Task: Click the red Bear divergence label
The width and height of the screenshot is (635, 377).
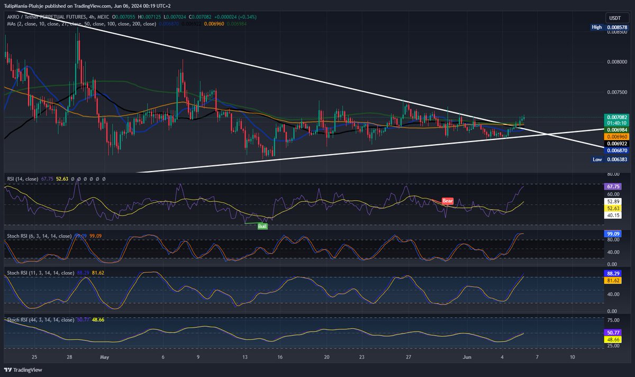Action: click(447, 201)
